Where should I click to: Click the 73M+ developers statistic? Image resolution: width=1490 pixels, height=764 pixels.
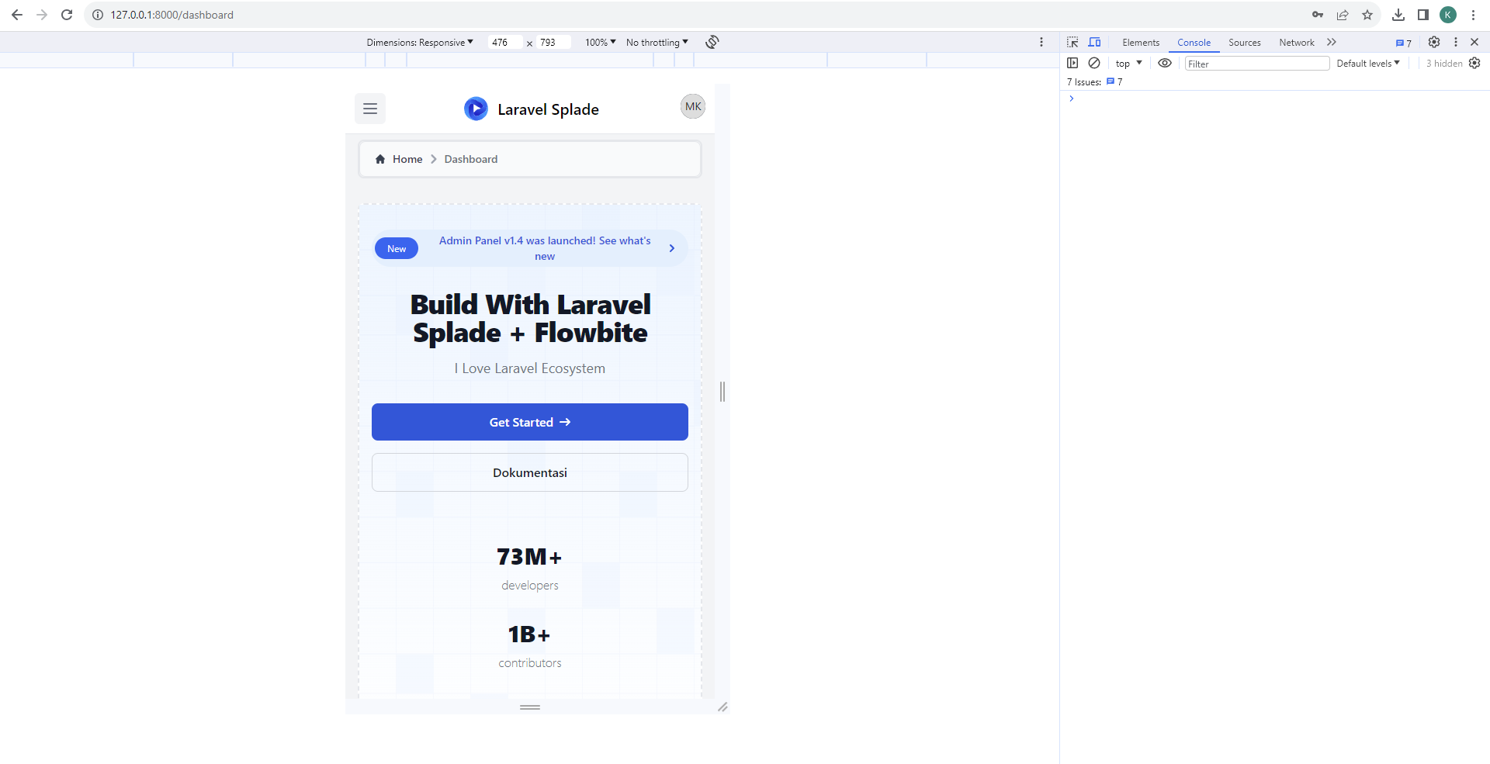click(530, 569)
